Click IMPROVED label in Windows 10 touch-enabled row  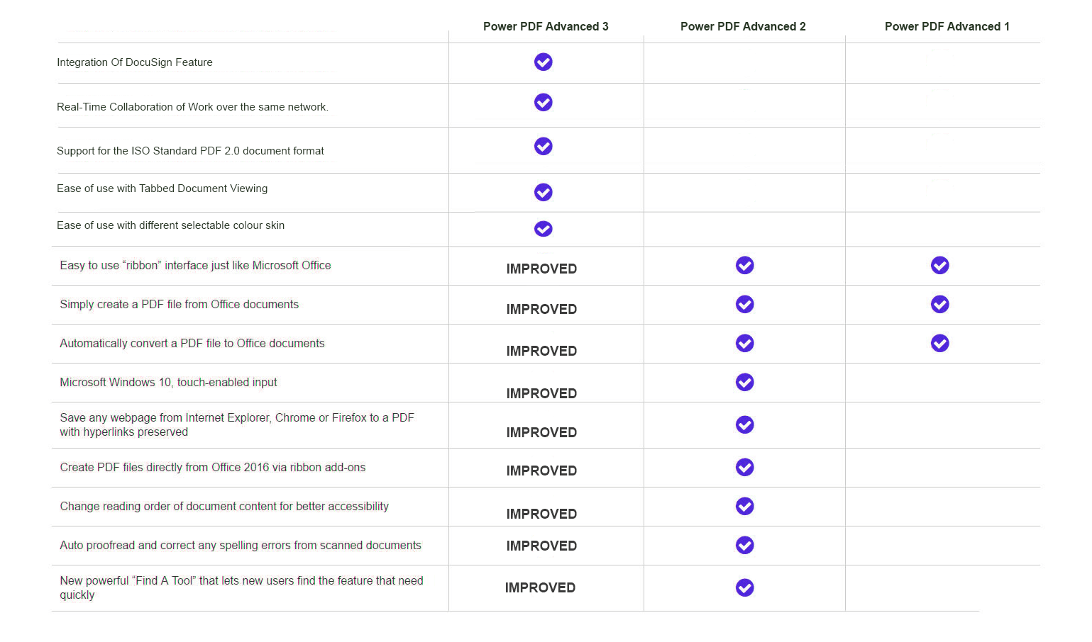pyautogui.click(x=541, y=393)
